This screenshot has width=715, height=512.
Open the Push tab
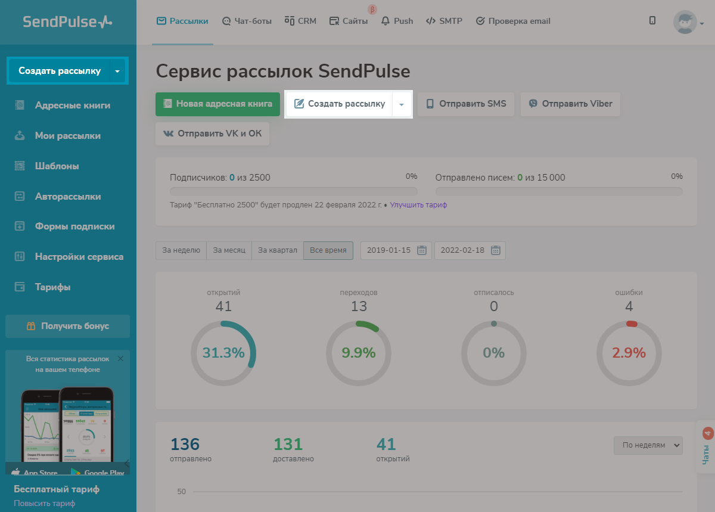point(397,21)
